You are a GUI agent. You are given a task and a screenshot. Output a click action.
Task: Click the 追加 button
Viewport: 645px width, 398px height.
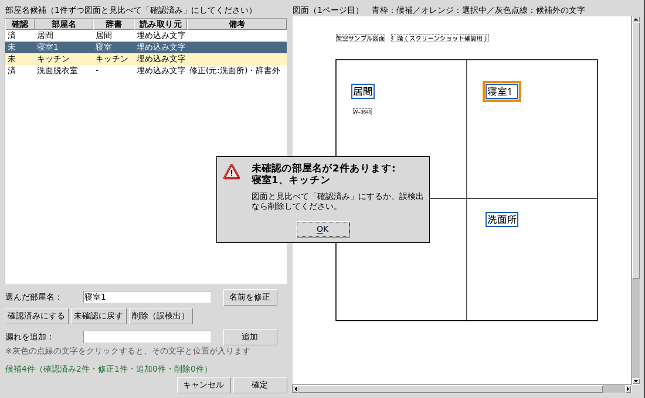pos(250,337)
